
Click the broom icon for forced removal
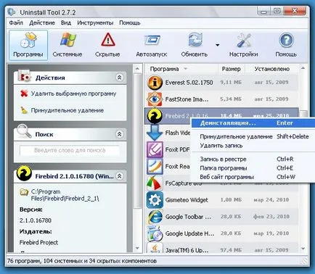(x=24, y=110)
